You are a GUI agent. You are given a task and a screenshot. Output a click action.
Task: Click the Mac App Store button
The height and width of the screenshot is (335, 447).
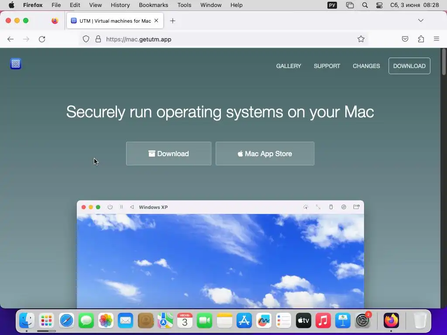pyautogui.click(x=265, y=154)
